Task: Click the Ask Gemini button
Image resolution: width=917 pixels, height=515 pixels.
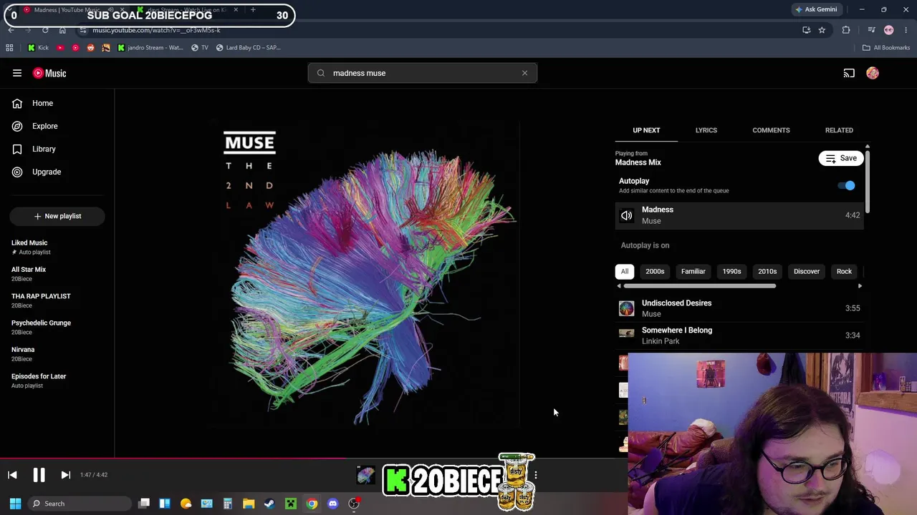Action: [x=816, y=9]
